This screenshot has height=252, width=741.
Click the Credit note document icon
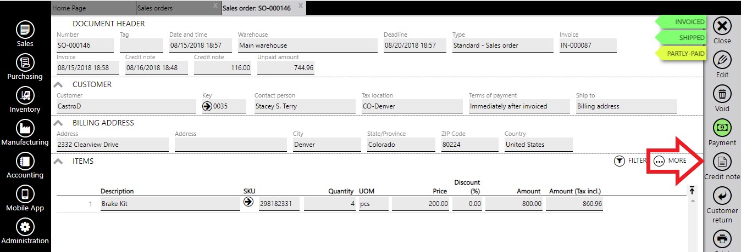coord(722,162)
